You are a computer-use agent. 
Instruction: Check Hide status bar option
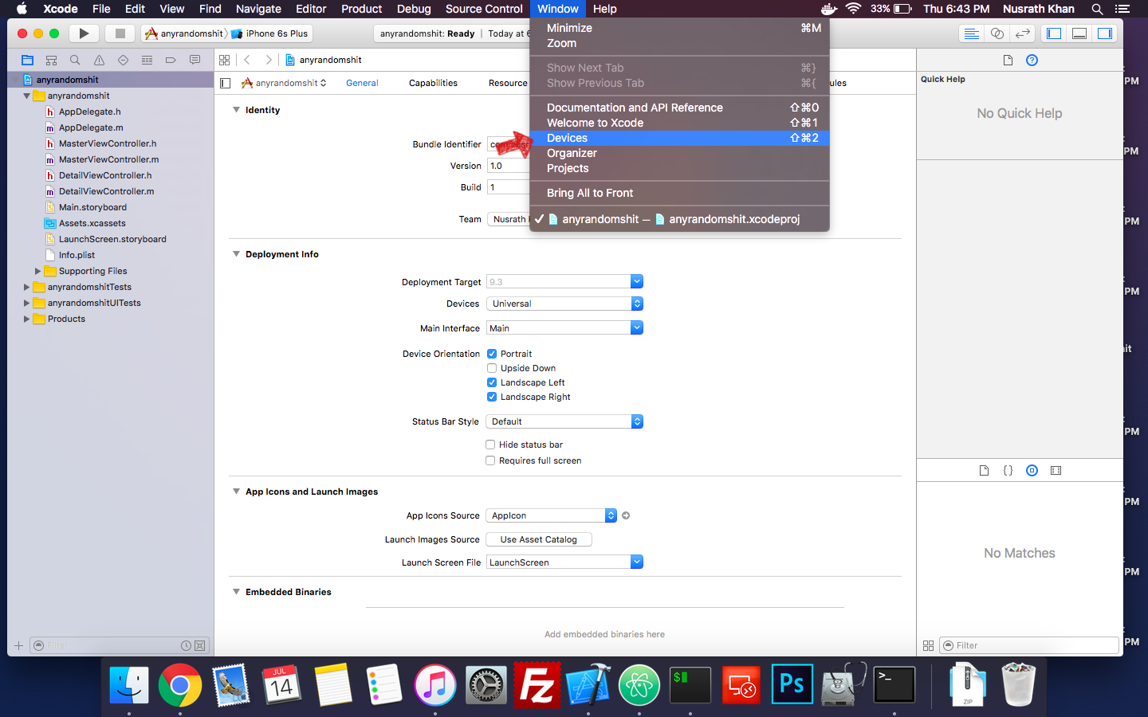(490, 445)
